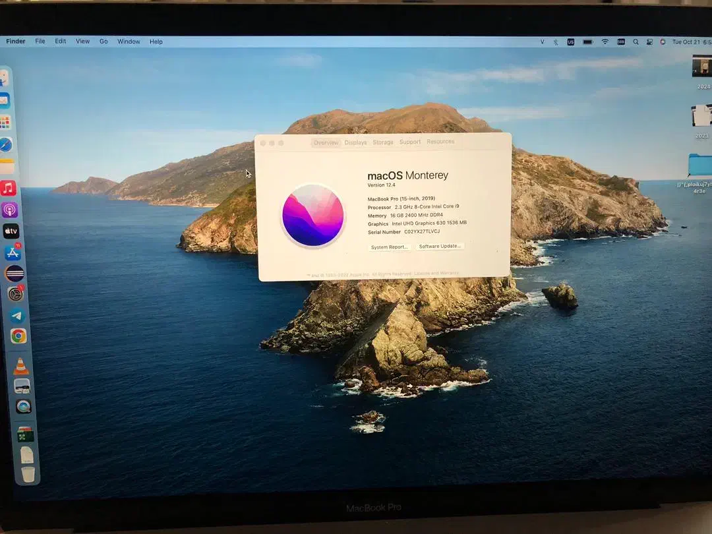The image size is (712, 534).
Task: Switch to the Displays tab
Action: [355, 142]
